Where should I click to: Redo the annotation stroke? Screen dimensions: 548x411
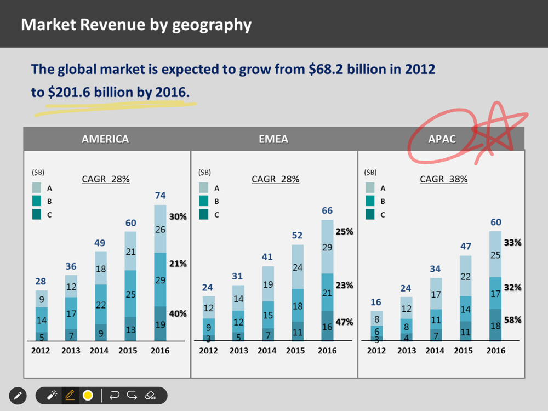pos(132,395)
